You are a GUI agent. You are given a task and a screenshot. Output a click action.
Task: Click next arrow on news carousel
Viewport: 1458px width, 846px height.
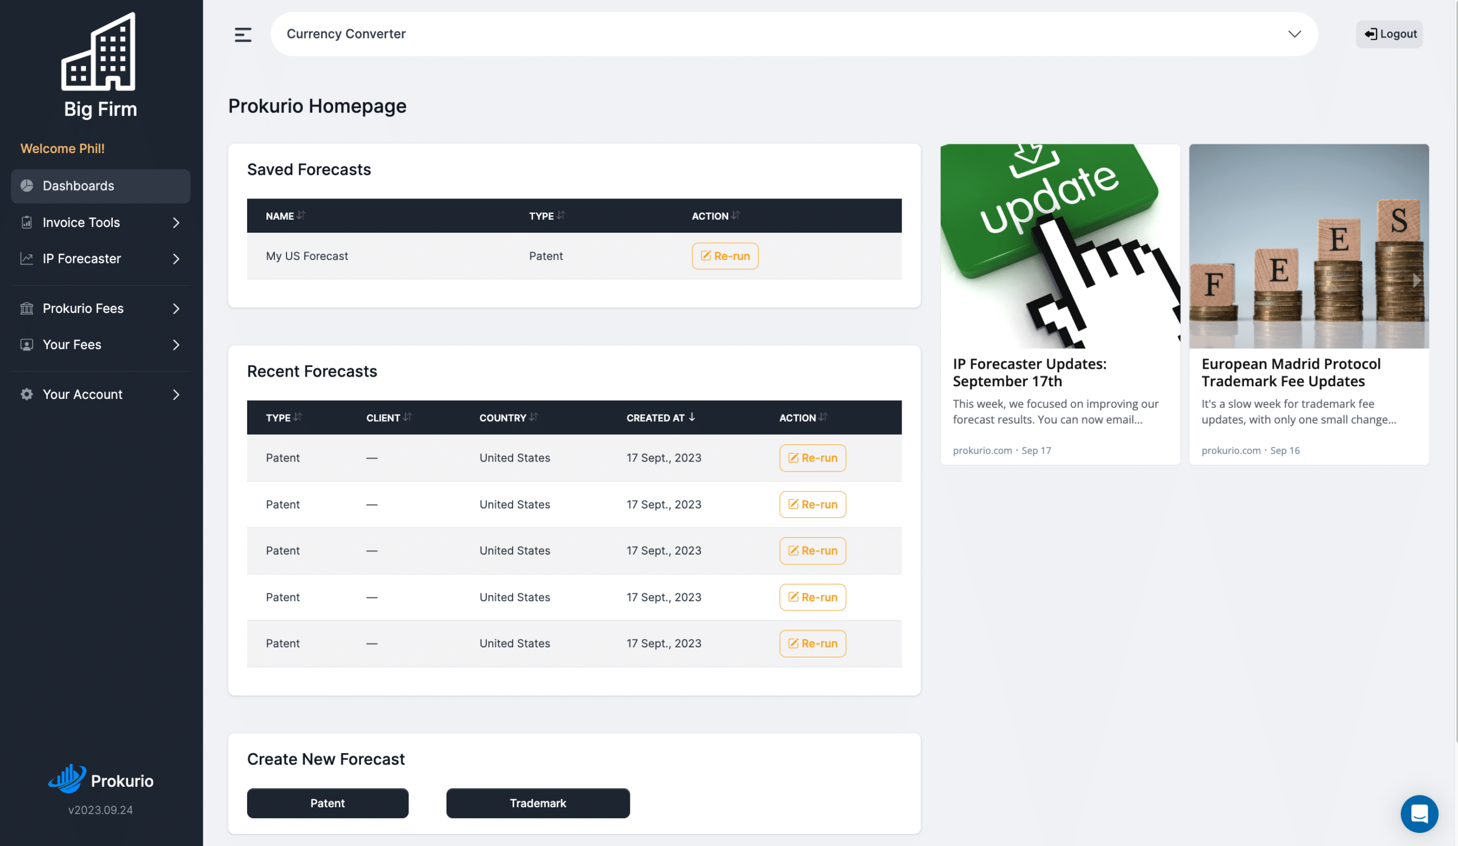point(1416,280)
